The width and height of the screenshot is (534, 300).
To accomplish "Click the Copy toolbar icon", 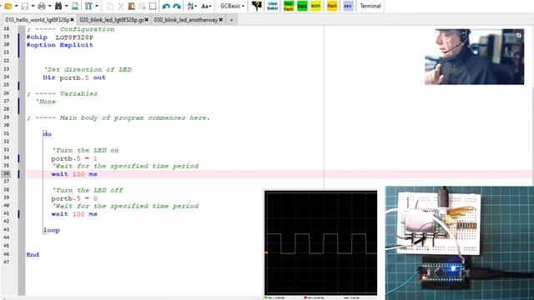I will tap(109, 6).
